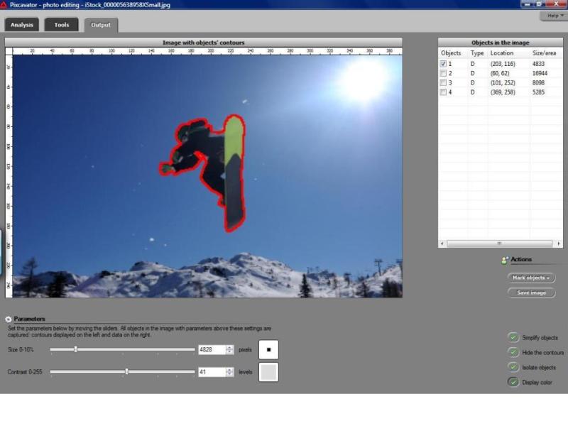Click the Contrast levels input field
Image resolution: width=568 pixels, height=426 pixels.
click(212, 371)
